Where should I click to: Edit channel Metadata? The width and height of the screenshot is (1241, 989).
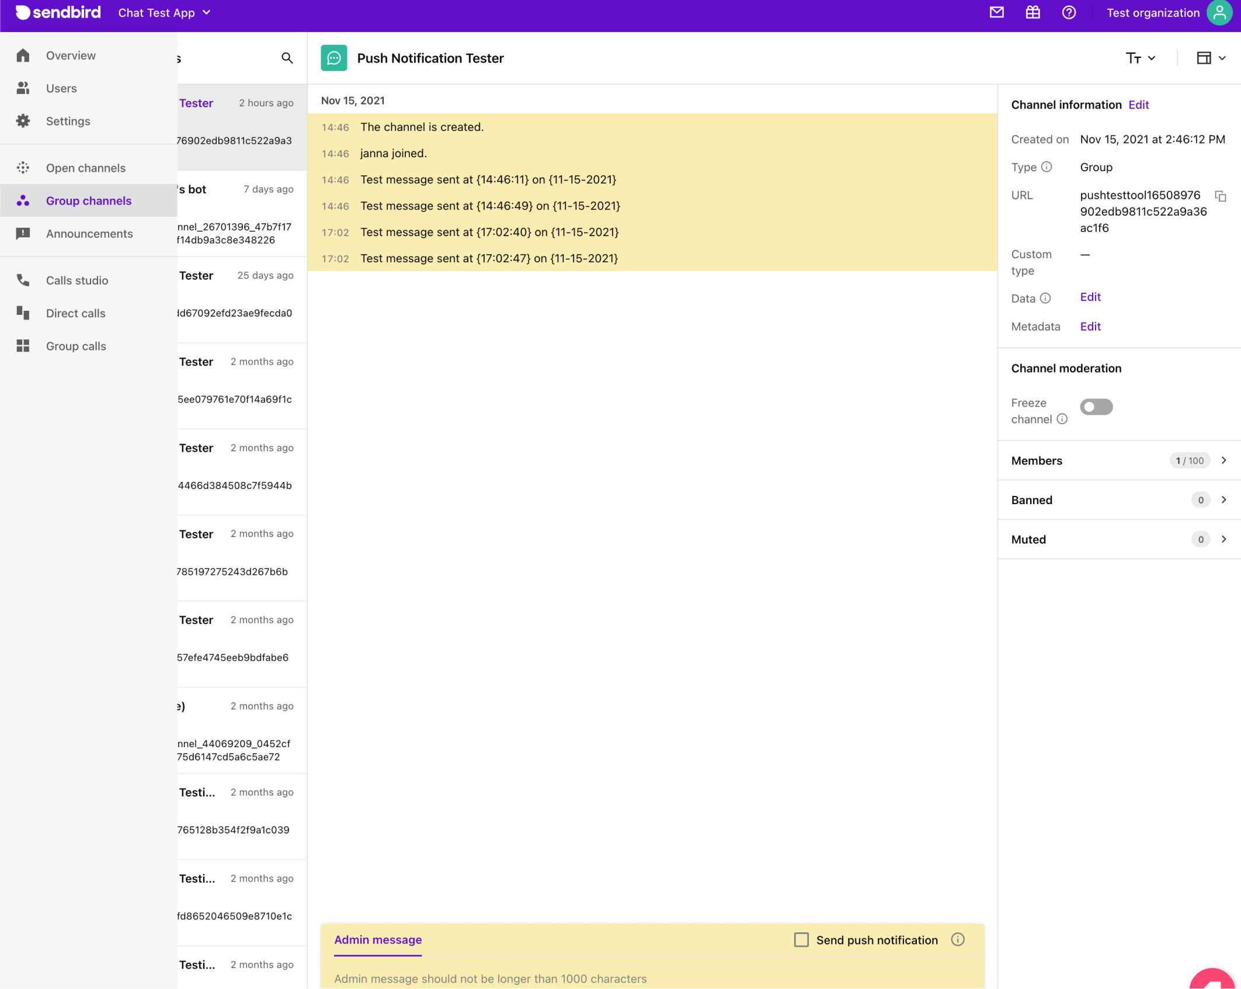[x=1090, y=326]
